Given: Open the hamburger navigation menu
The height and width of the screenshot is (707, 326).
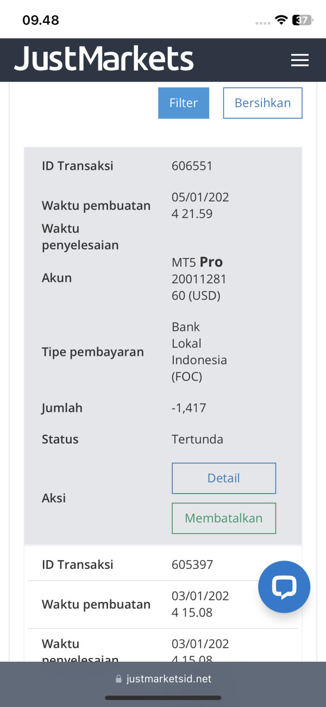Looking at the screenshot, I should (x=299, y=60).
